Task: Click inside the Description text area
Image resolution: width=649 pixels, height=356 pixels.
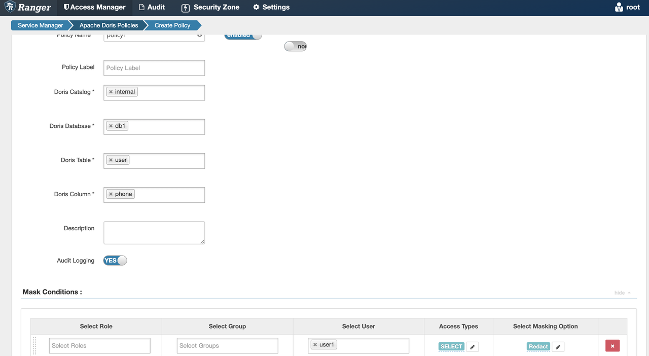Action: coord(154,232)
